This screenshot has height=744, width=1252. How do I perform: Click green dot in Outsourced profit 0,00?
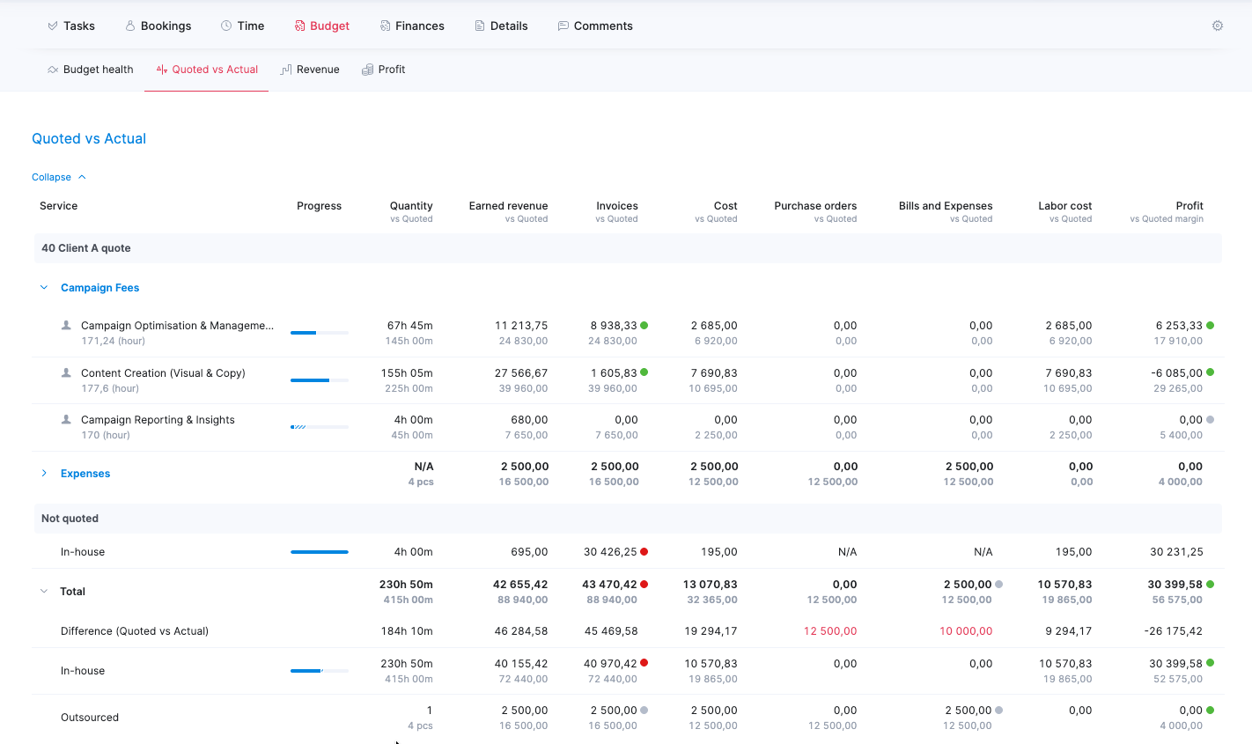click(1211, 710)
